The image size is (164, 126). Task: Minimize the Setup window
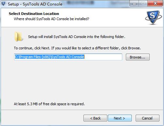point(134,4)
